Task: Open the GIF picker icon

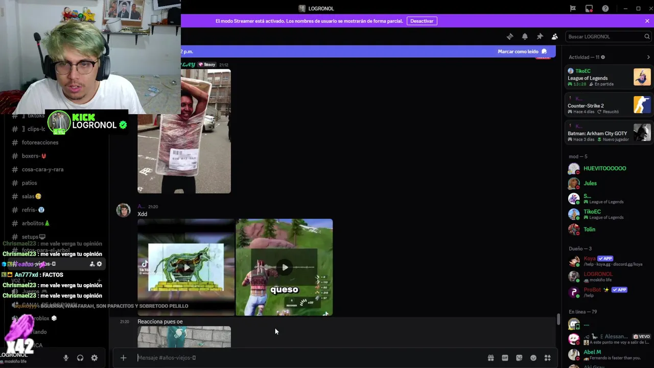Action: click(505, 358)
